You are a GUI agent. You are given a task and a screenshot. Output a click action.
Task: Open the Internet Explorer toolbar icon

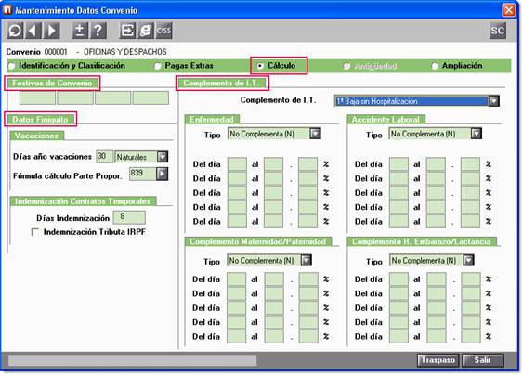(146, 31)
